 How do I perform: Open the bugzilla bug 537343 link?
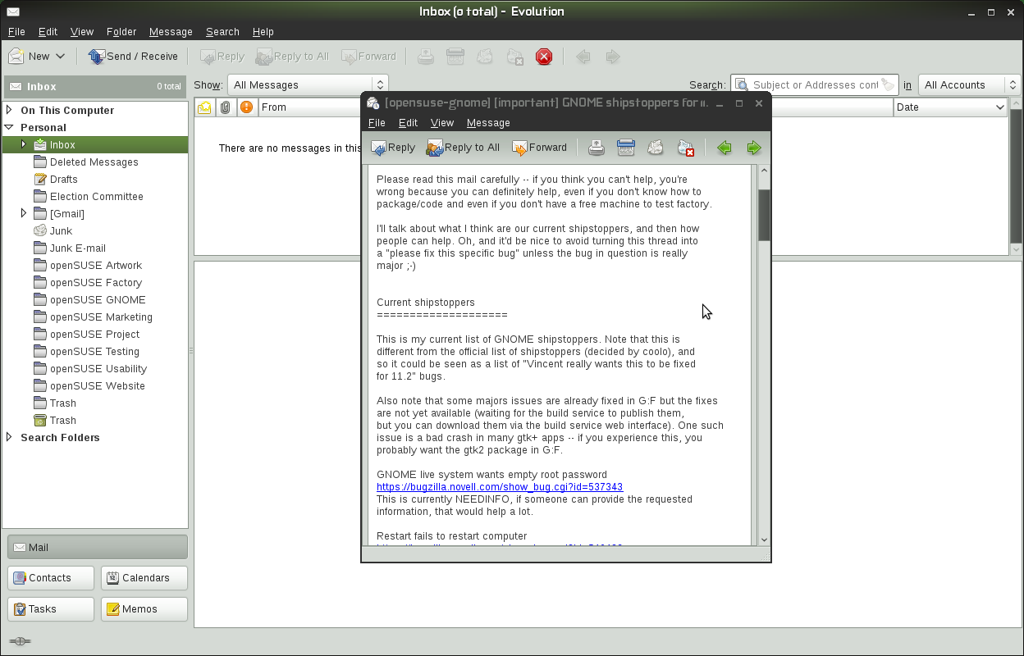[499, 487]
